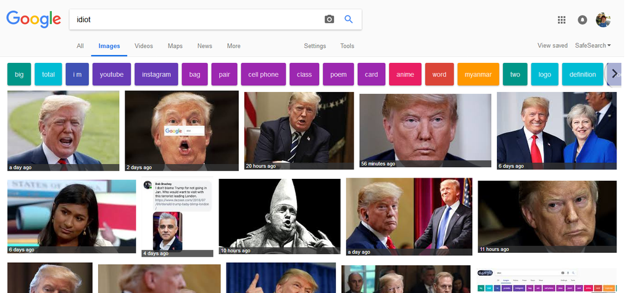This screenshot has width=632, height=293.
Task: Open the More search categories menu
Action: point(233,46)
